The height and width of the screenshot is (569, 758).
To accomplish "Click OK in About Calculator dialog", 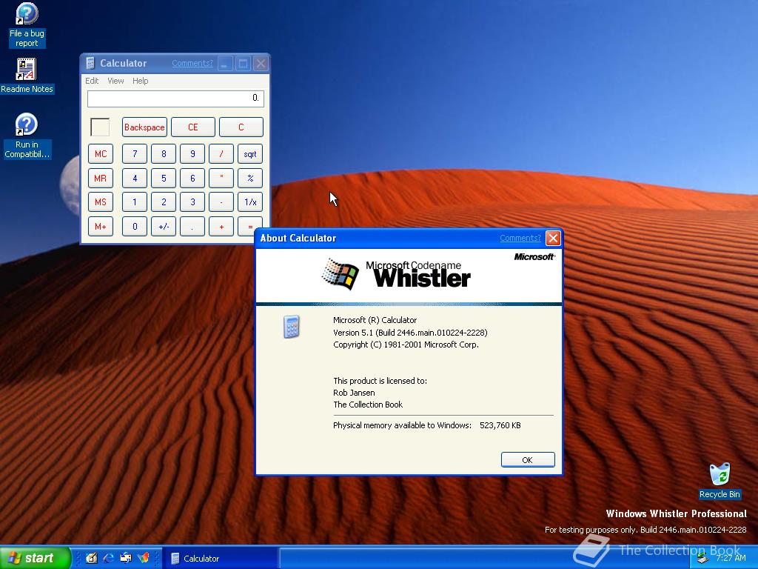I will 527,459.
